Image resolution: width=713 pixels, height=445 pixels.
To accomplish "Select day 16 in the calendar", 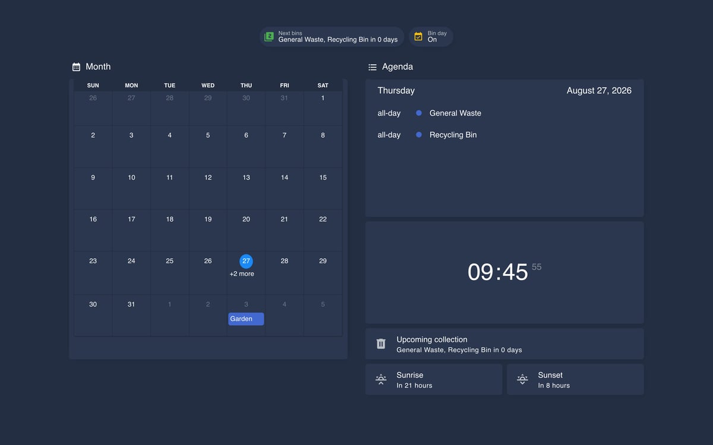I will 93,219.
